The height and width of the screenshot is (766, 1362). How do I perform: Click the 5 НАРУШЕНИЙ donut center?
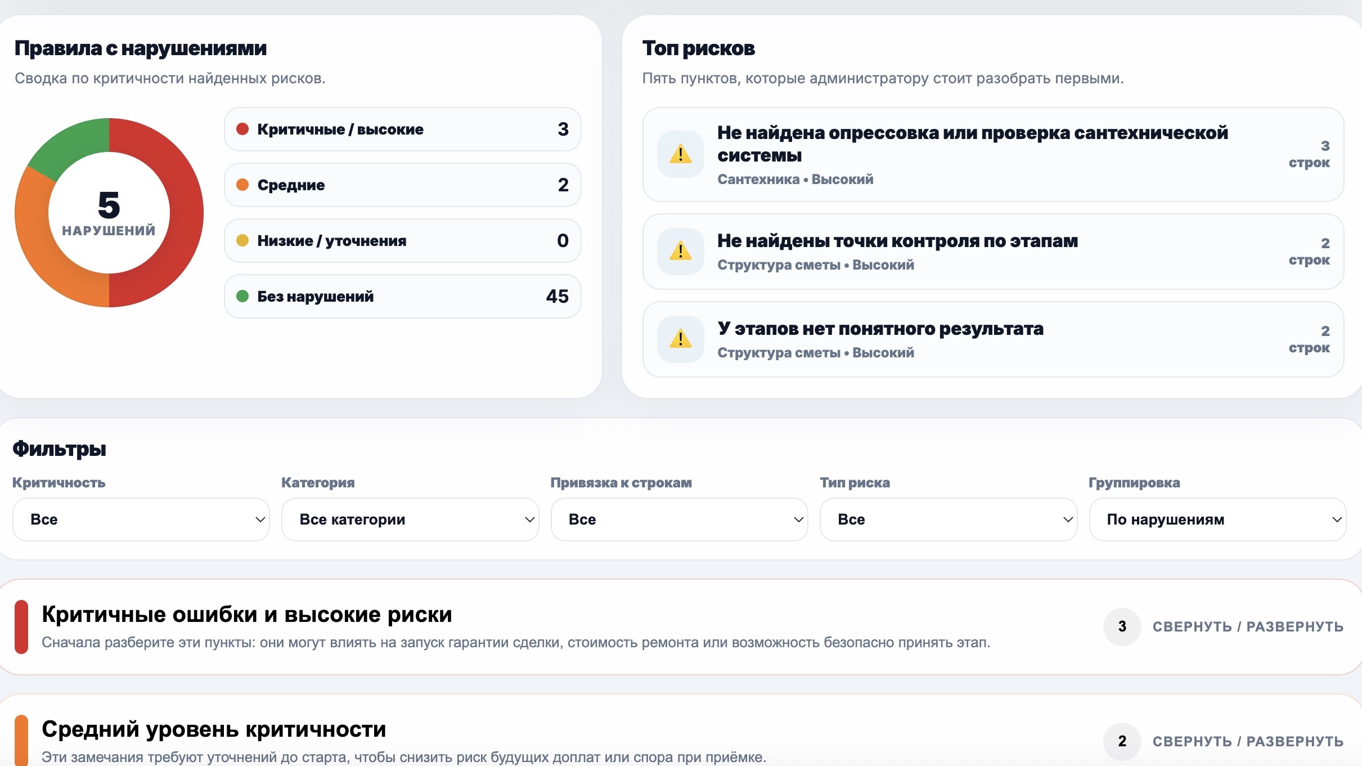[x=109, y=213]
